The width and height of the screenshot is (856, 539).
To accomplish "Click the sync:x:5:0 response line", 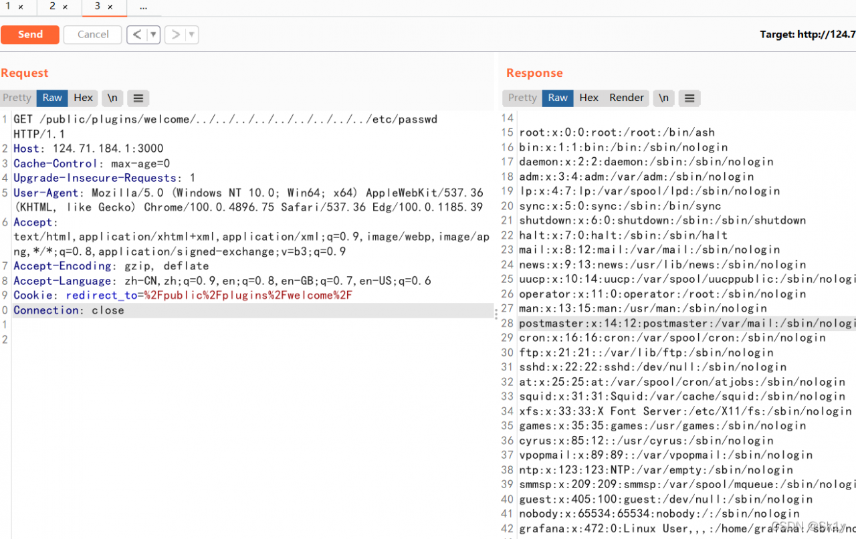I will click(x=620, y=206).
